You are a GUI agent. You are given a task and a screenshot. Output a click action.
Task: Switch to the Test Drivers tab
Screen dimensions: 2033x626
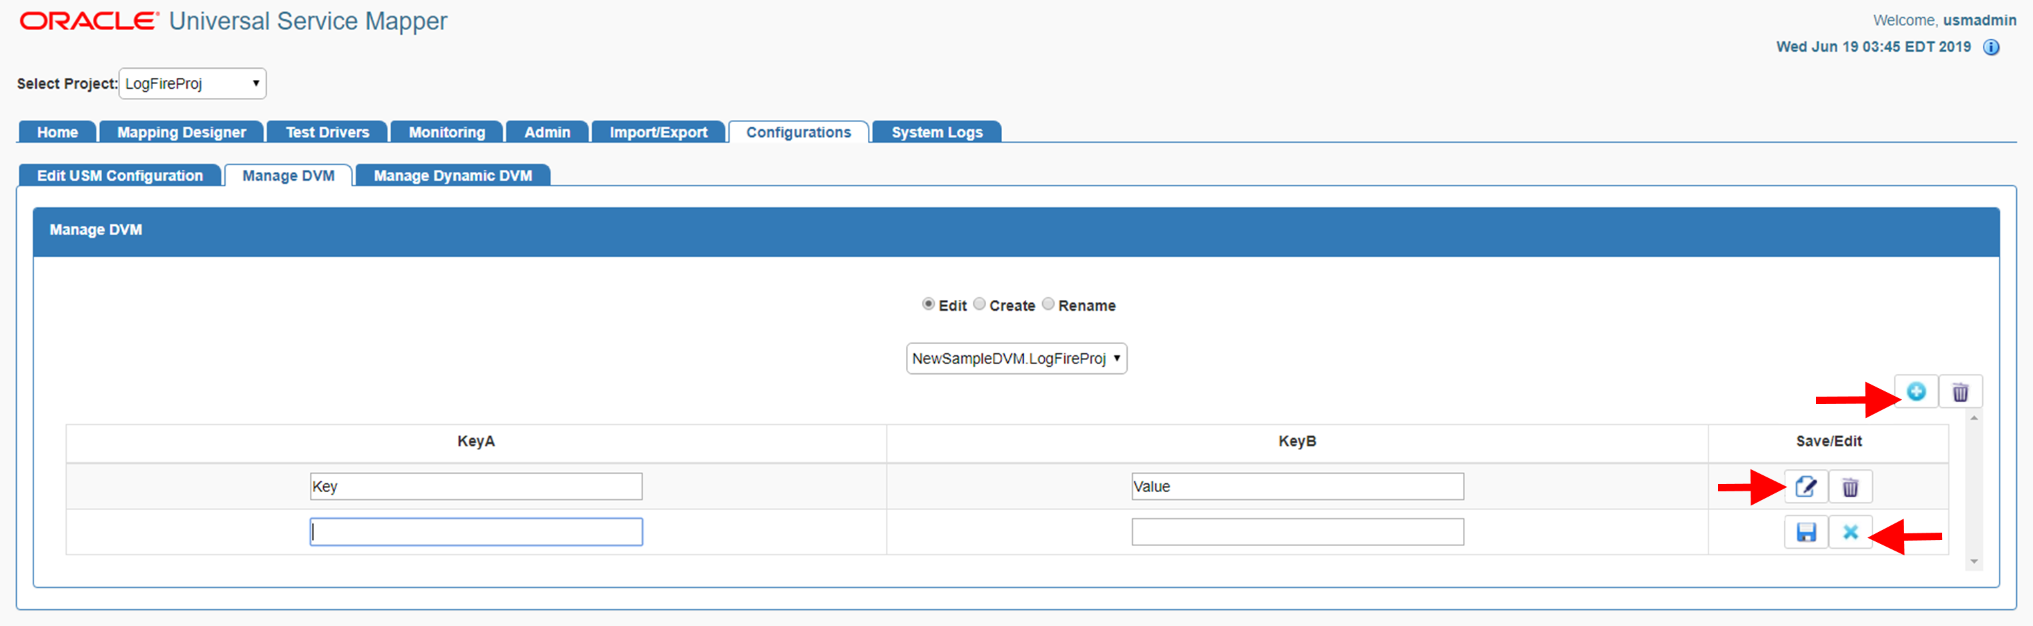click(x=328, y=133)
